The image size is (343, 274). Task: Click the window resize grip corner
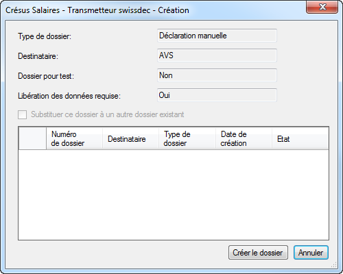pos(334,264)
